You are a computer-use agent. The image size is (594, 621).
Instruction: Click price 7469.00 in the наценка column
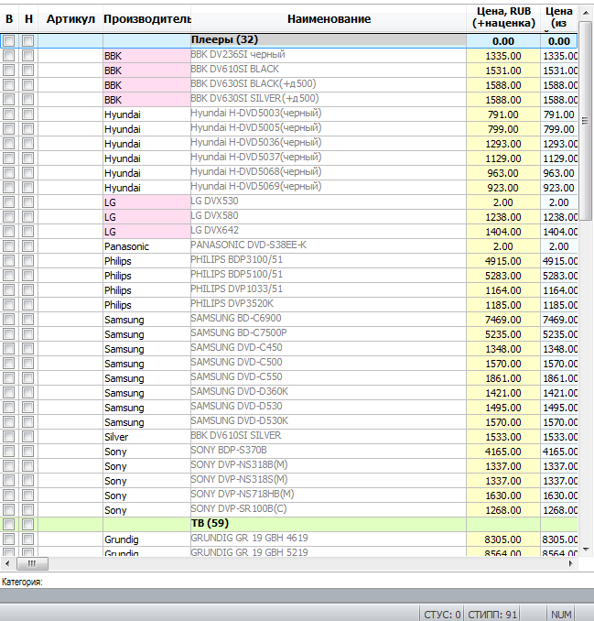(503, 320)
